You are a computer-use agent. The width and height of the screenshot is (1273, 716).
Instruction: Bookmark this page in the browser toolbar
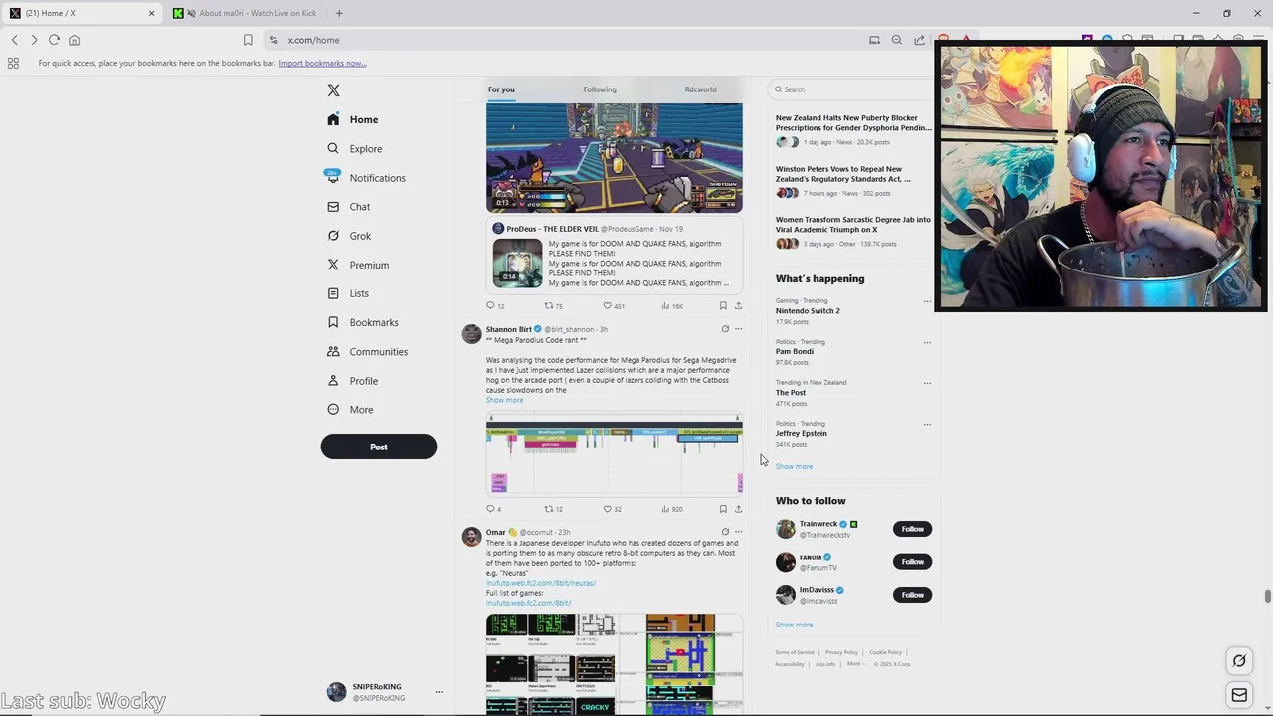click(248, 40)
